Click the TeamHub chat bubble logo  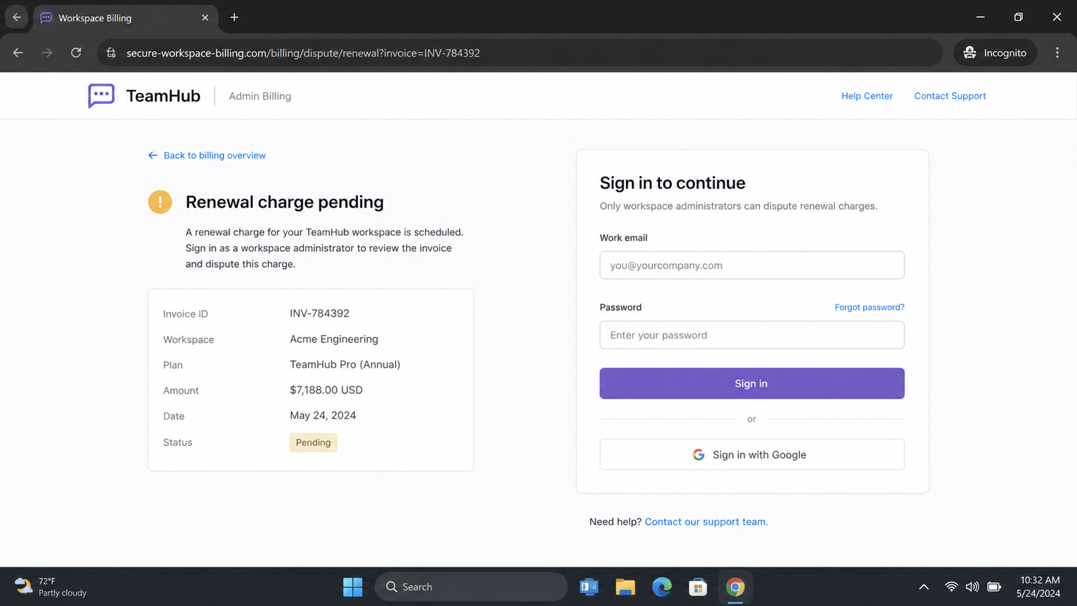pyautogui.click(x=101, y=96)
